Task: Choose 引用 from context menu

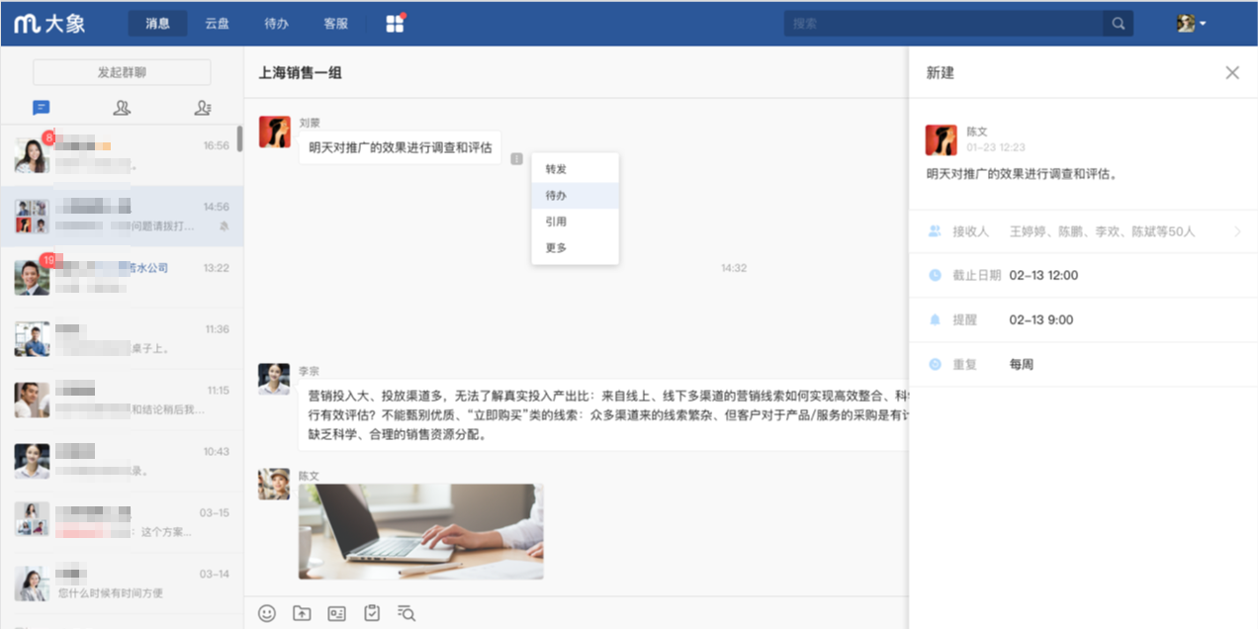Action: 575,222
